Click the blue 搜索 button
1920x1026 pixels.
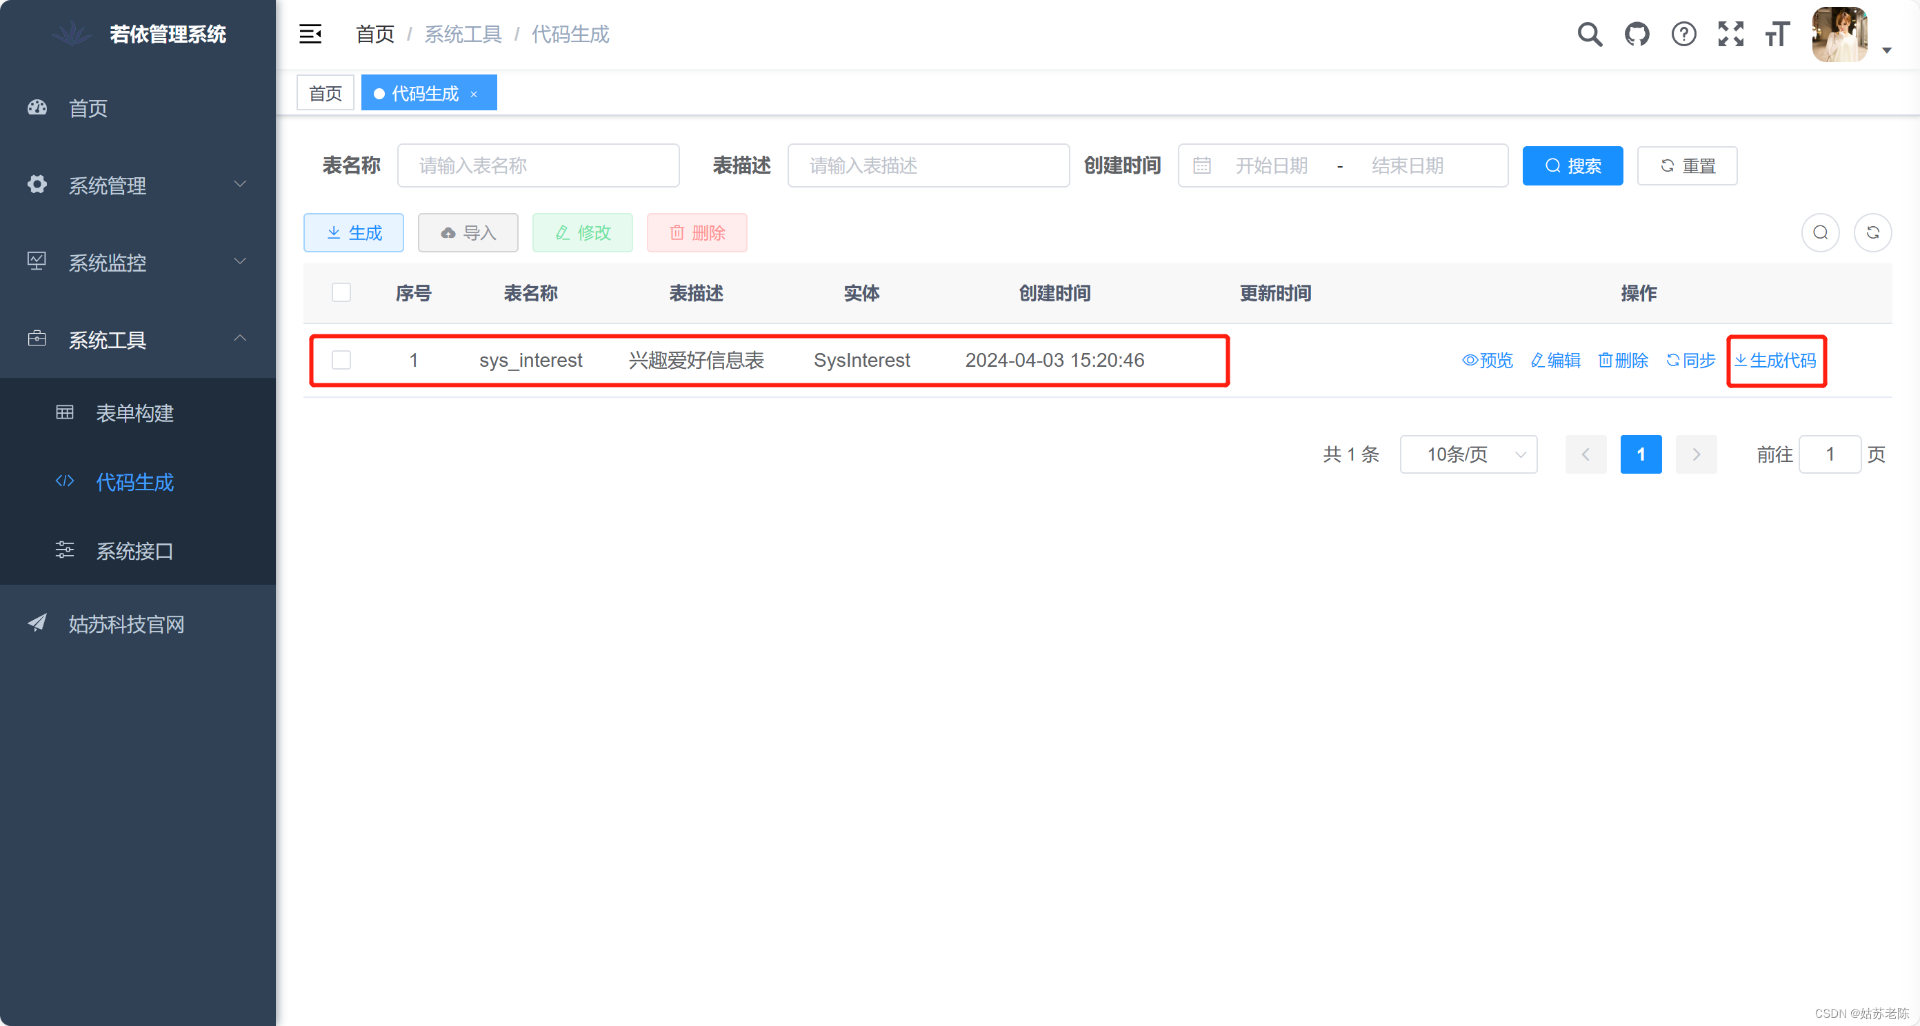(x=1572, y=165)
